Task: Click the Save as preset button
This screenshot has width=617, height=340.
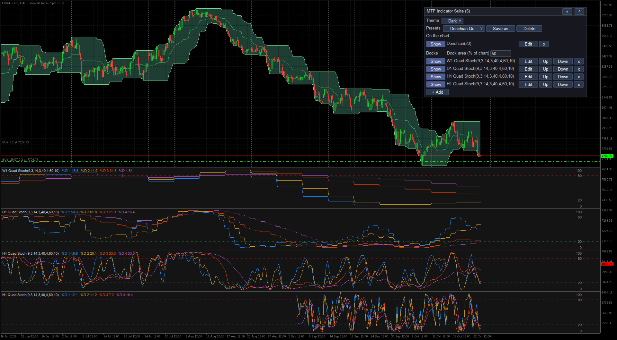Action: coord(500,29)
